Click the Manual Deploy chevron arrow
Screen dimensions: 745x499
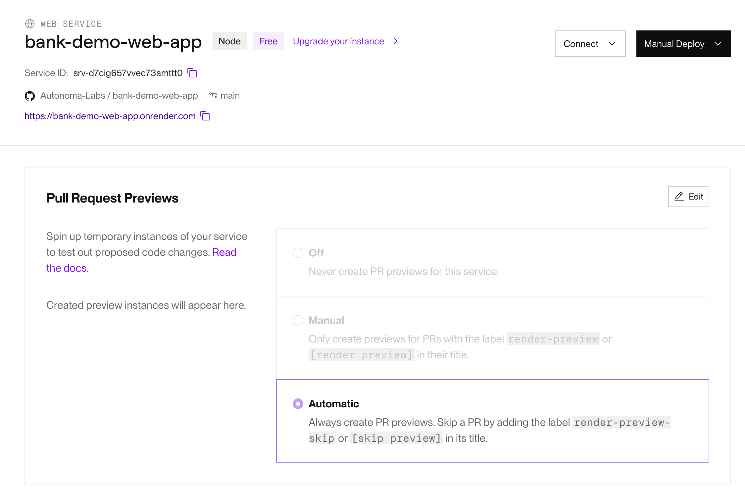(718, 44)
